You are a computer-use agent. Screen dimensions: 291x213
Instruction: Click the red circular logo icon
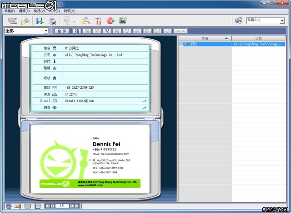(x=110, y=20)
